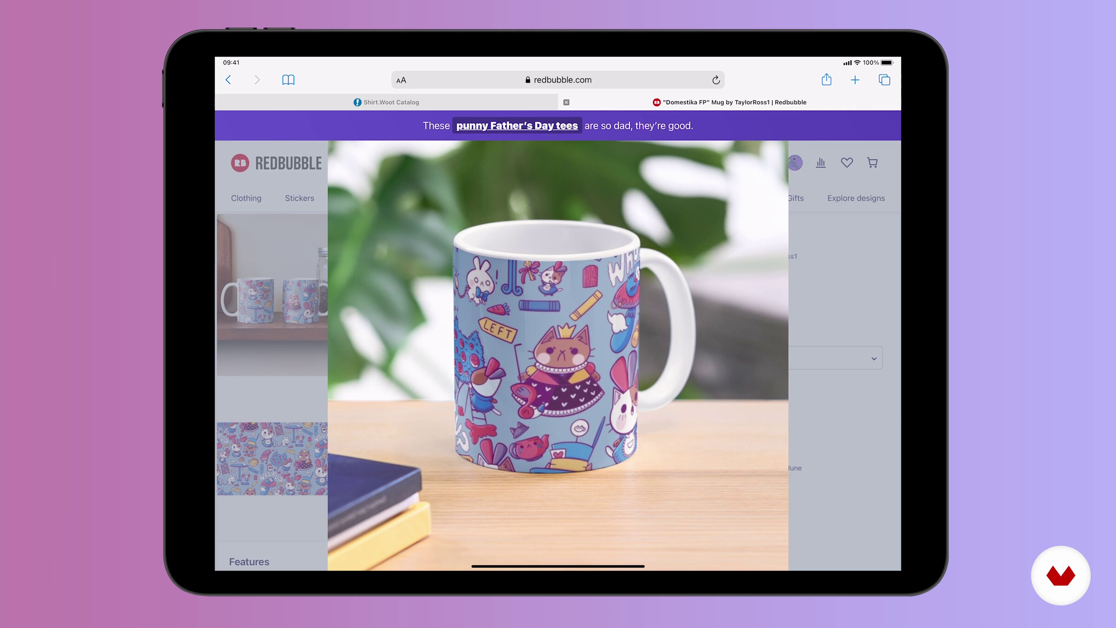Switch to Shirt.Woot Catalog tab

pyautogui.click(x=387, y=102)
